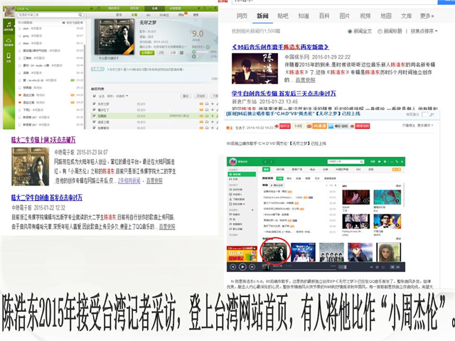This screenshot has height=341, width=455.
Task: Open the 陆大二生专辑上网 3天点击破万 headline
Action: (x=43, y=140)
